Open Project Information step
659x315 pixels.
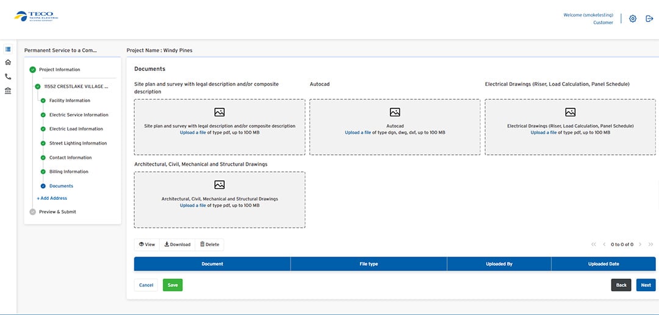[59, 69]
